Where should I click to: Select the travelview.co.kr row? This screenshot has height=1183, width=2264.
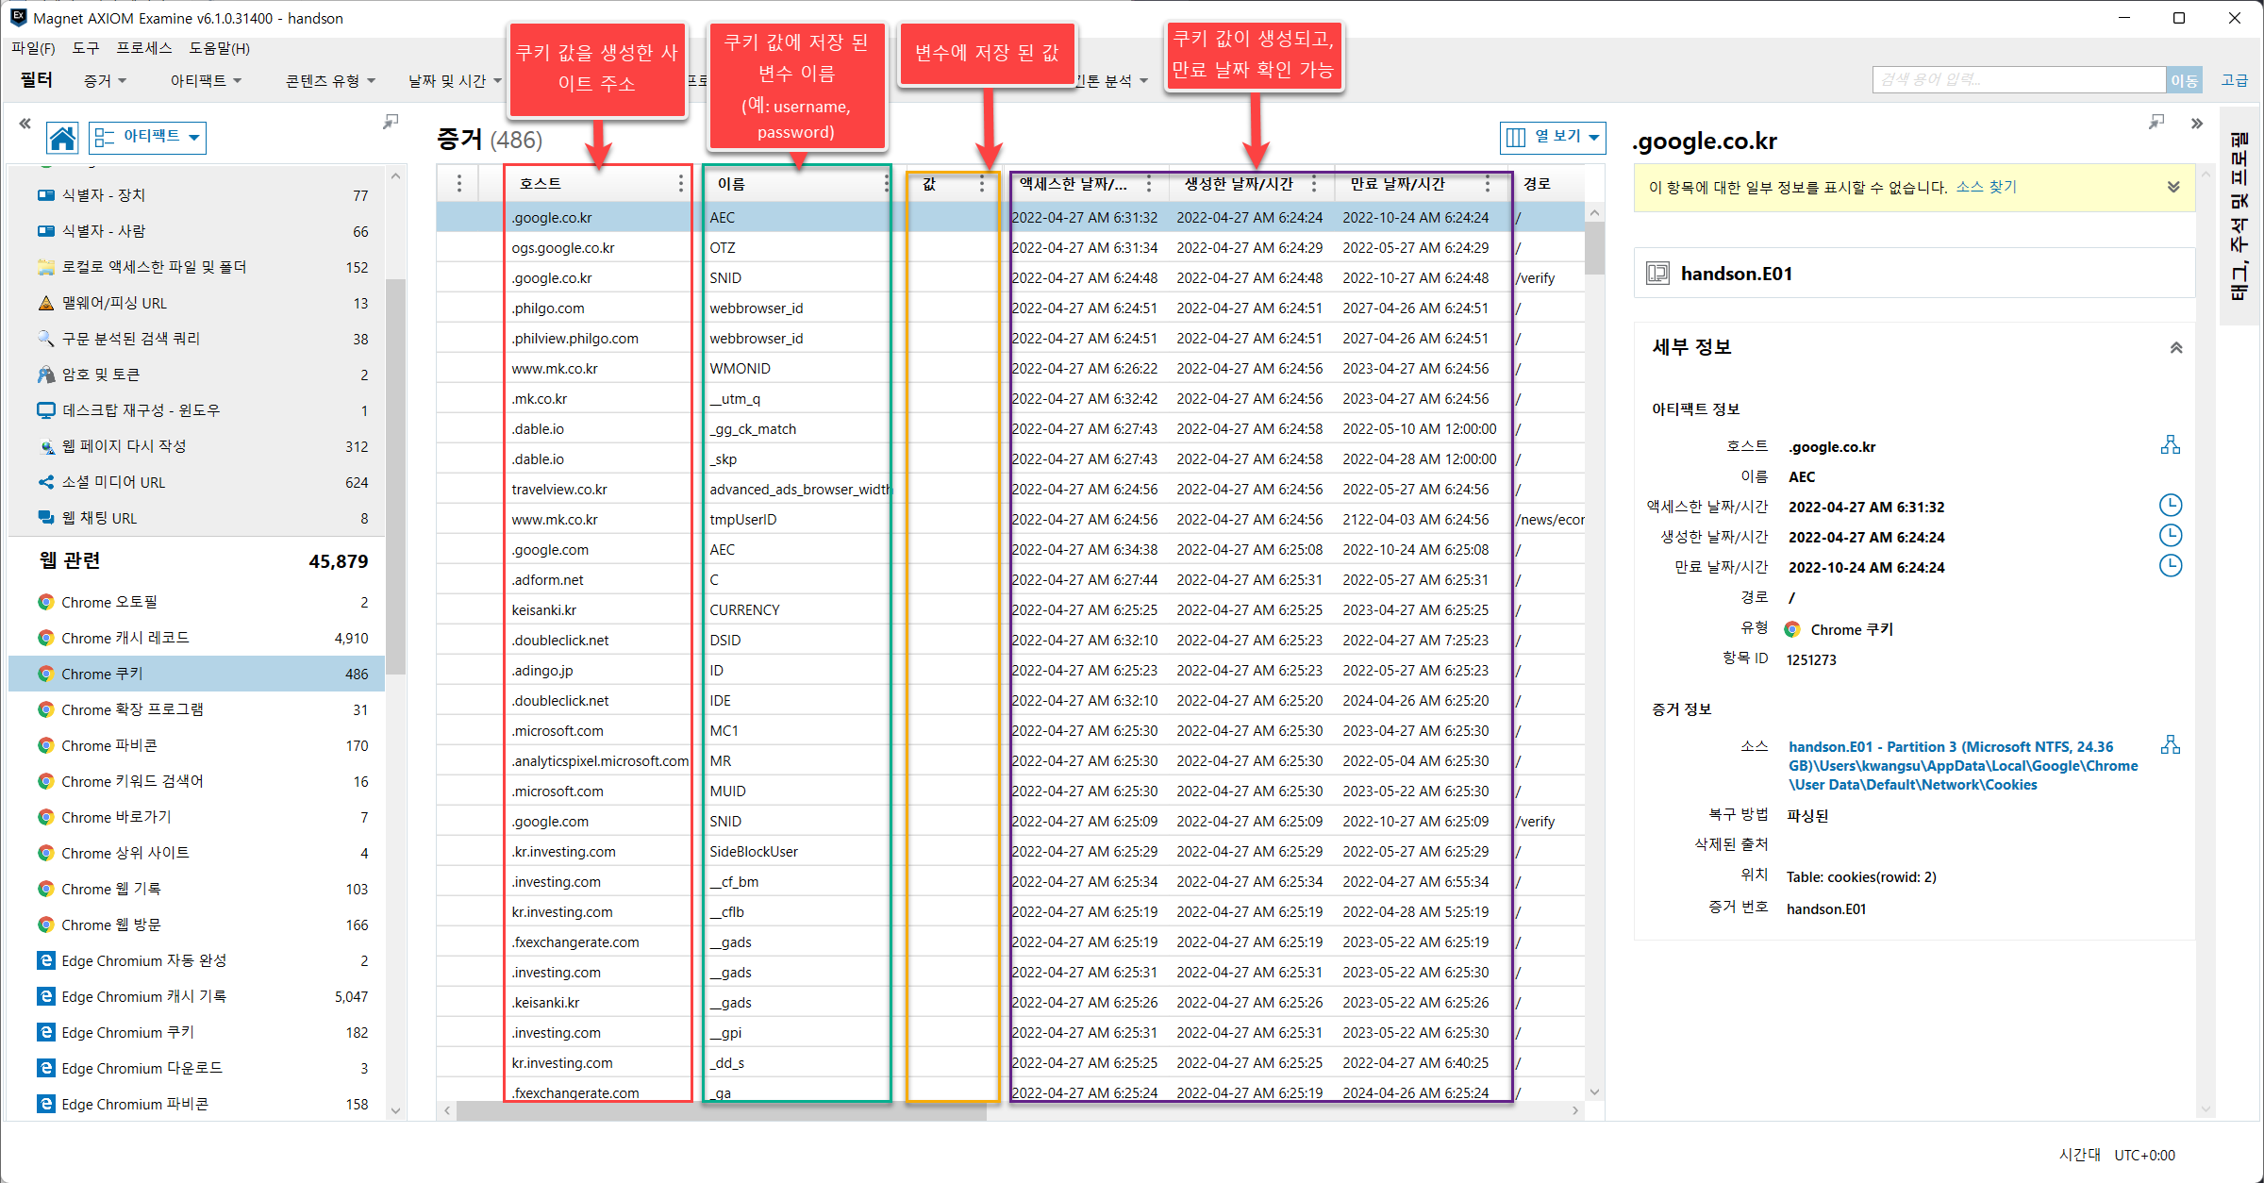point(1009,489)
